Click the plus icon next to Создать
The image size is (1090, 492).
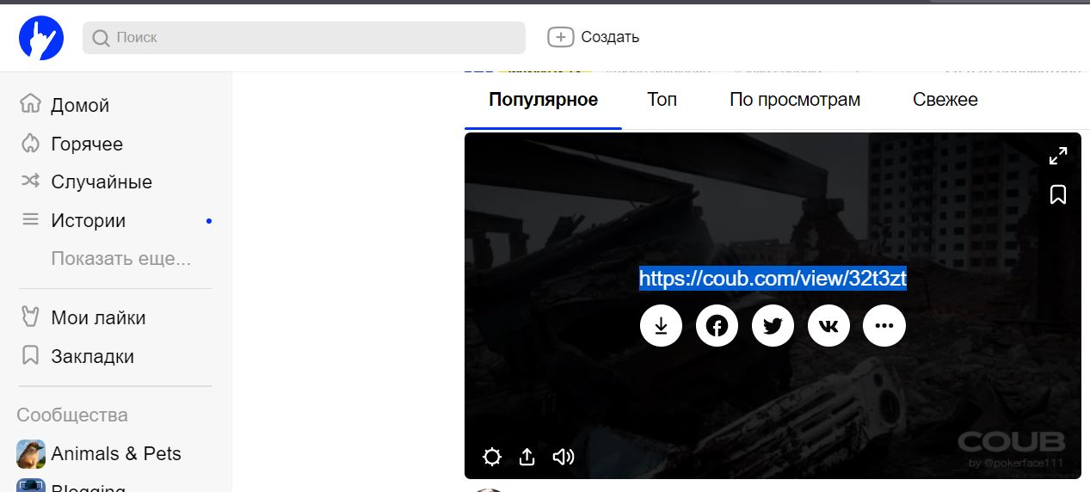click(560, 37)
